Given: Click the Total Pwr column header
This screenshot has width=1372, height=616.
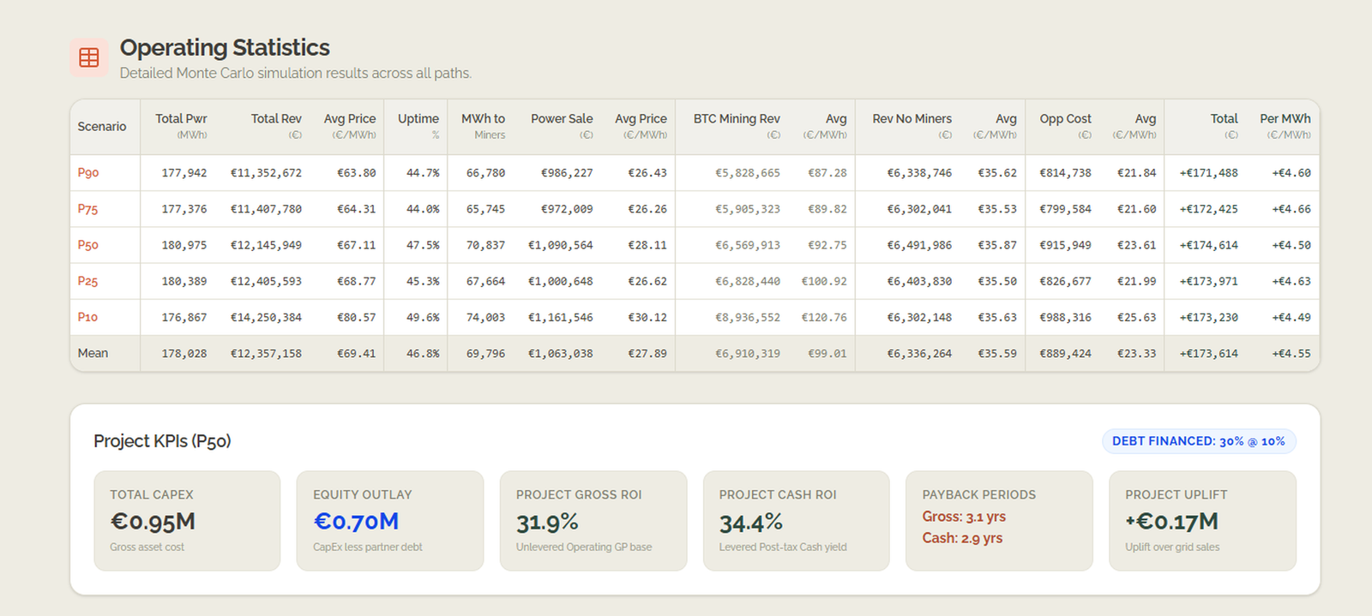Looking at the screenshot, I should pos(181,126).
